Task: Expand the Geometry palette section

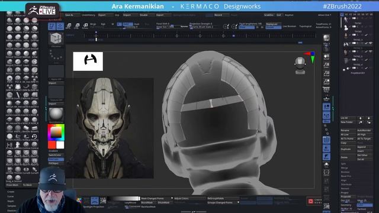Action: tap(346, 205)
